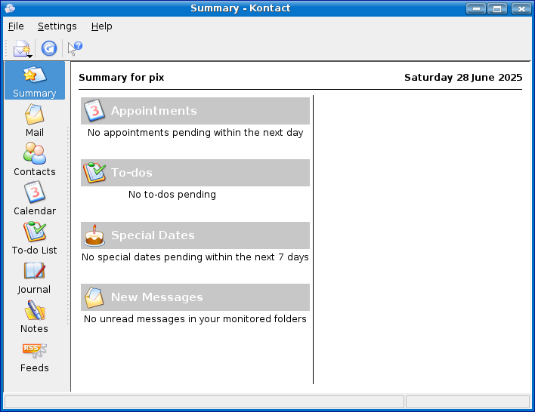
Task: Activate the What's This help pointer
Action: pos(75,48)
